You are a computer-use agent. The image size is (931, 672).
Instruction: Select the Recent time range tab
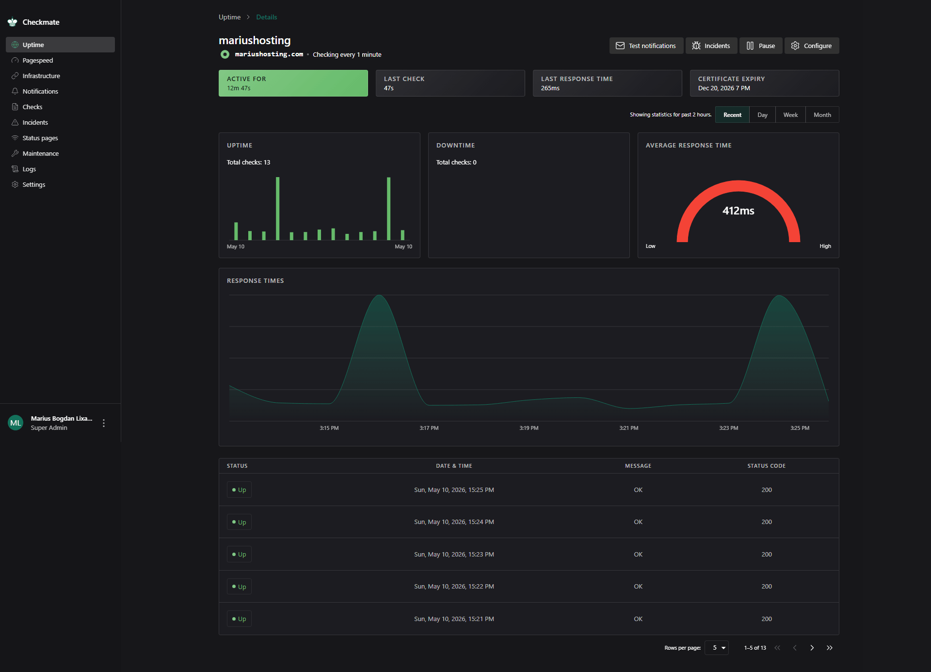732,115
